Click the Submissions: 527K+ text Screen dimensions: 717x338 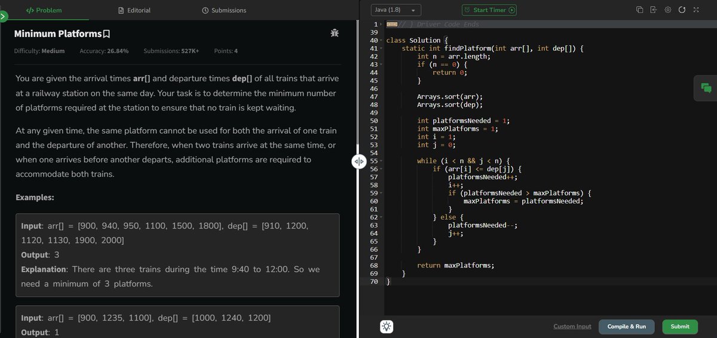pos(171,51)
